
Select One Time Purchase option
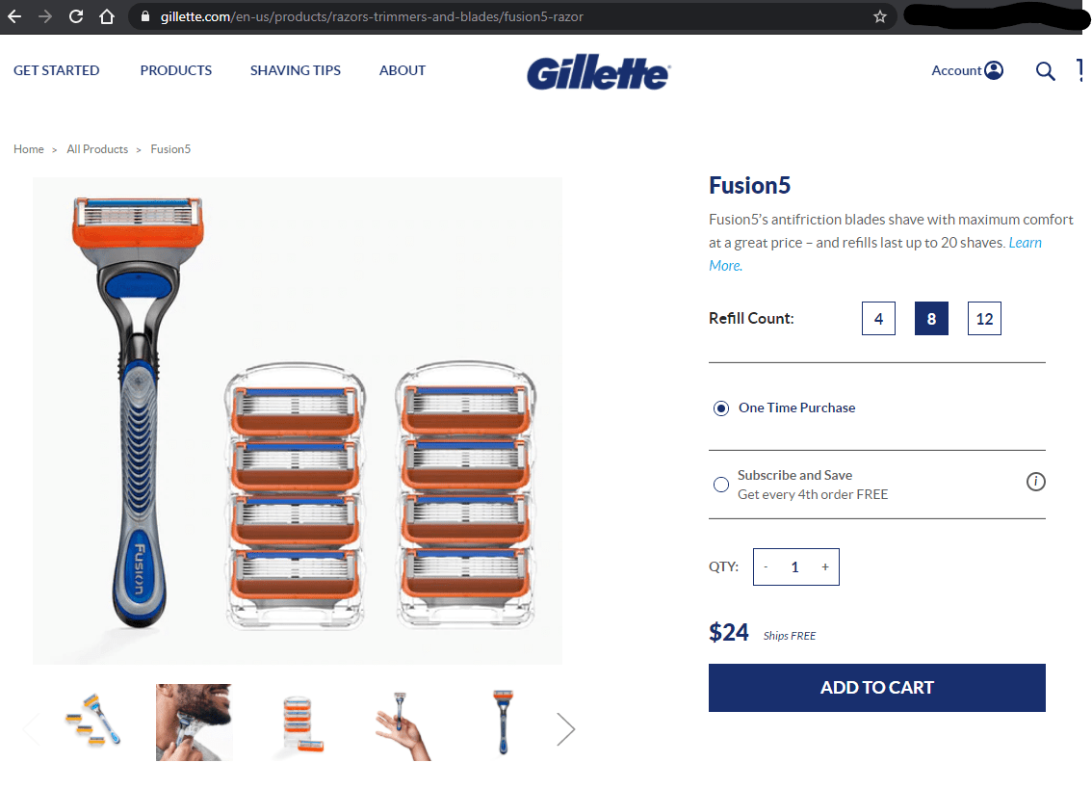[721, 408]
